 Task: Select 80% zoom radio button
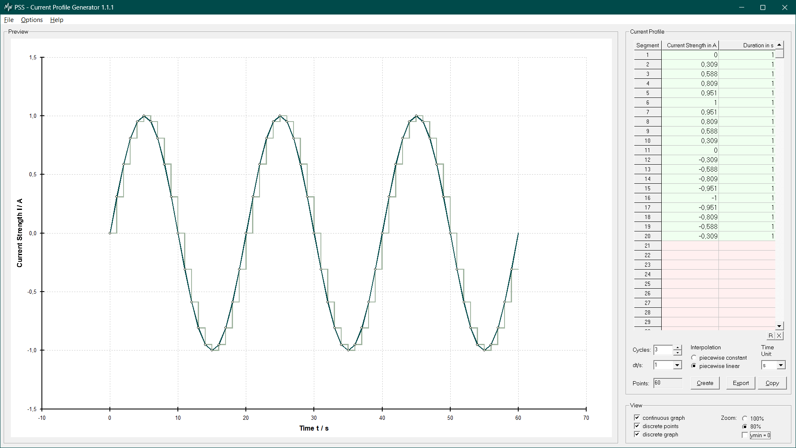click(x=745, y=426)
